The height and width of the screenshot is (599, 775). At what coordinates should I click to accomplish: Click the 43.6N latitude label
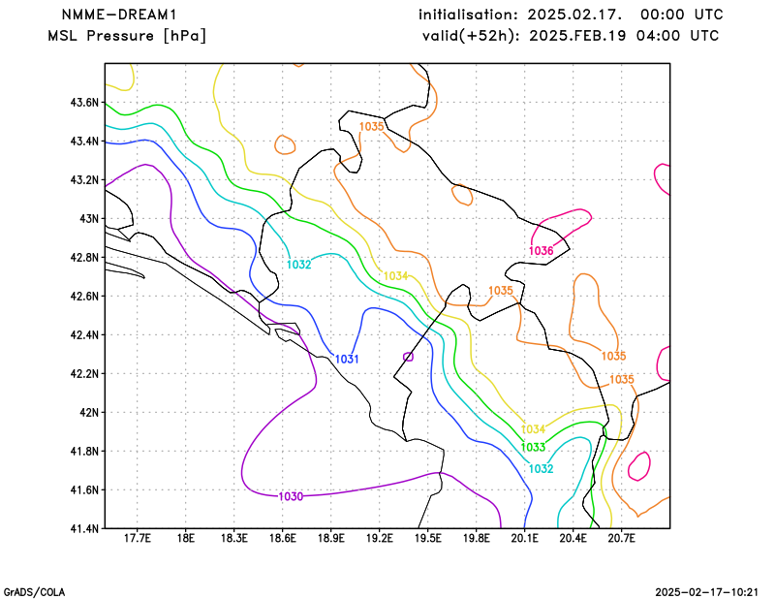click(x=84, y=103)
